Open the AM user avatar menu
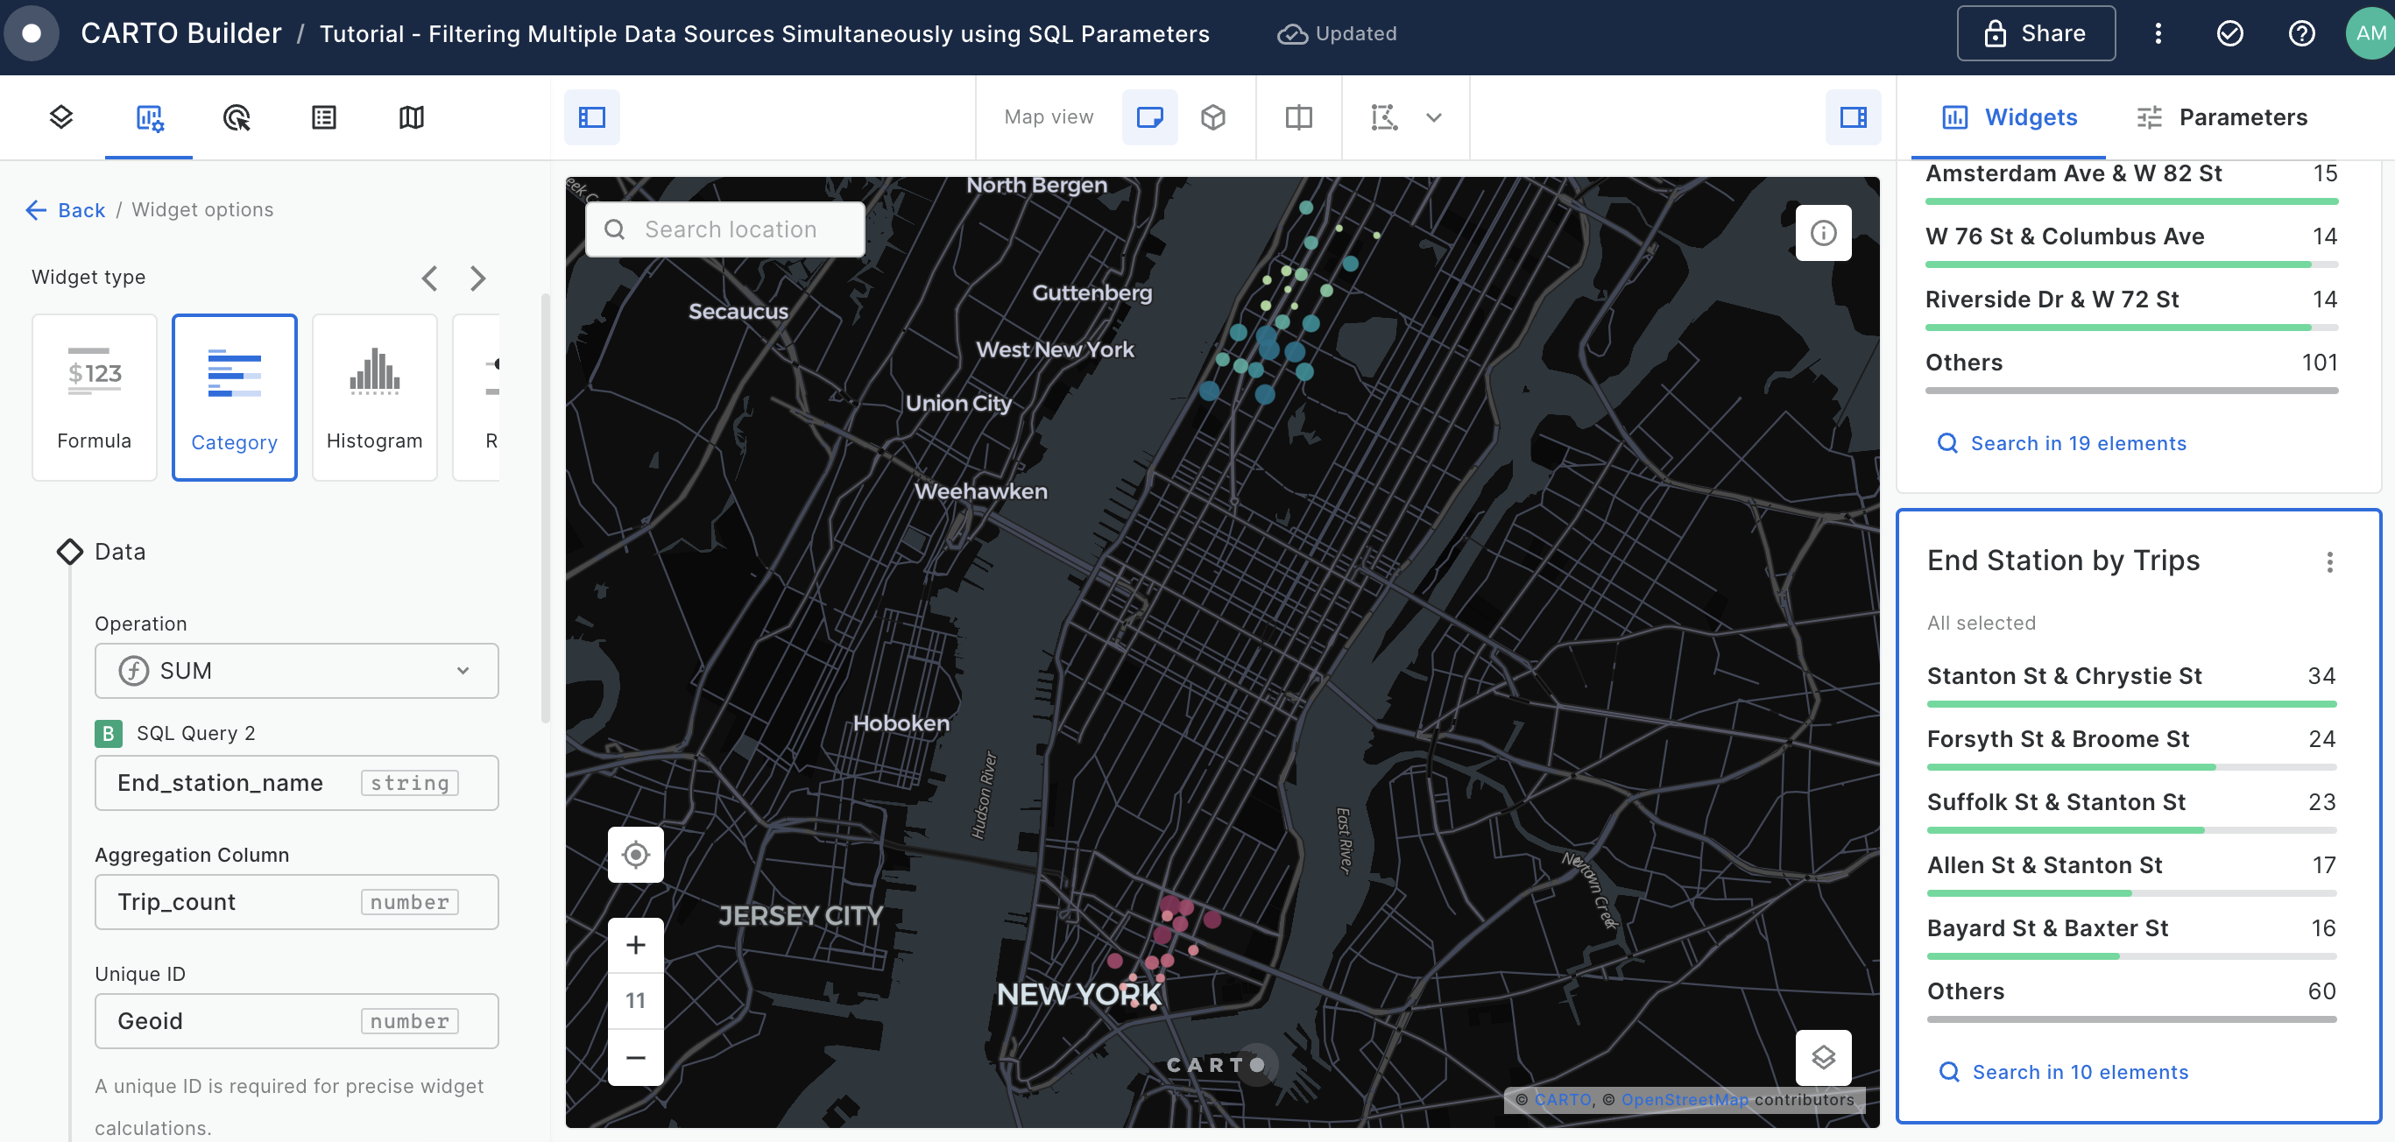 [2370, 33]
